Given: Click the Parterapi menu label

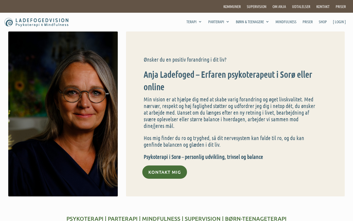Looking at the screenshot, I should [x=216, y=22].
